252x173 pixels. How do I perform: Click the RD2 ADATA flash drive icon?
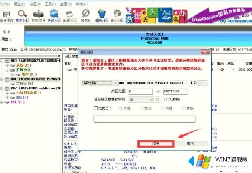pyautogui.click(x=7, y=88)
